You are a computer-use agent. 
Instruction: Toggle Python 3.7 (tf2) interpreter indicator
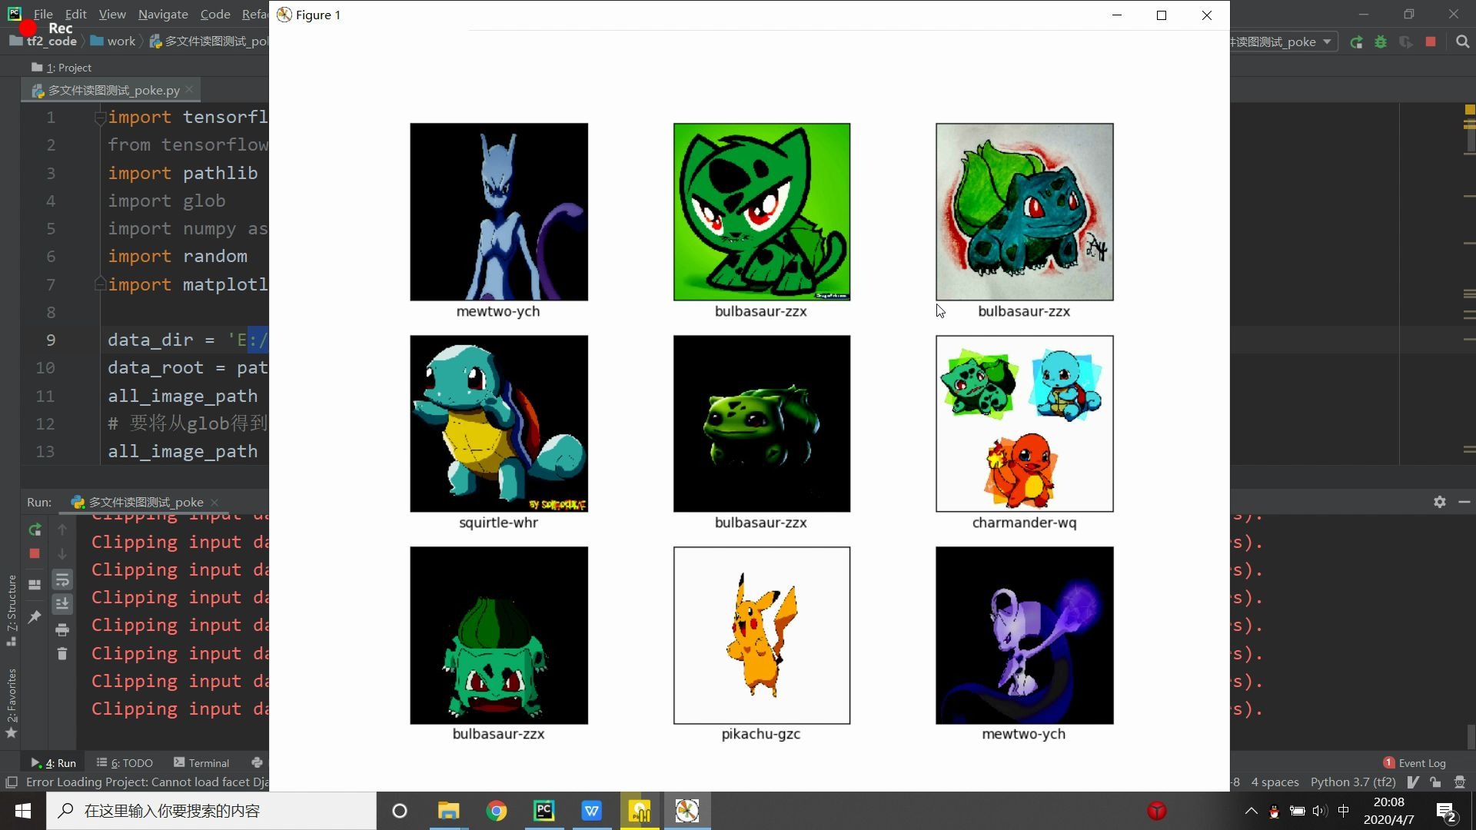1356,780
